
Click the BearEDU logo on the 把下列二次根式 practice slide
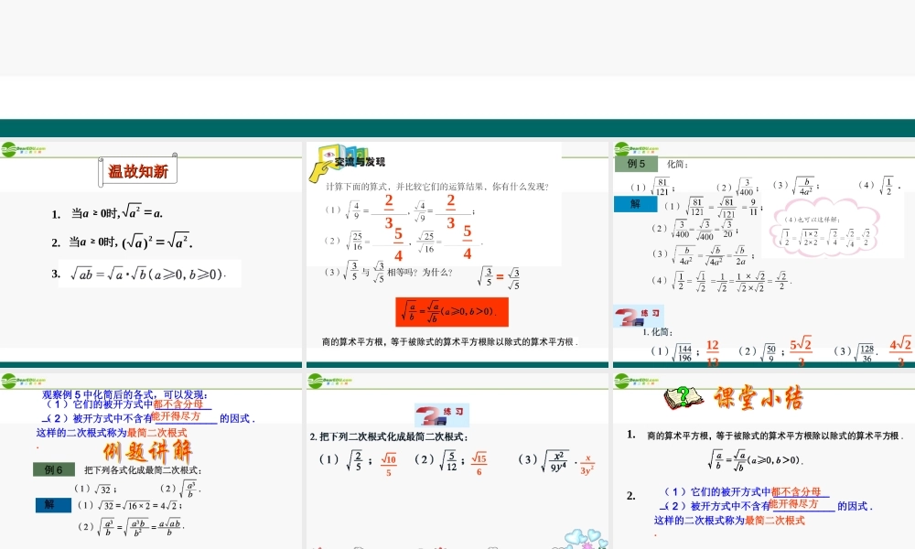(x=330, y=381)
